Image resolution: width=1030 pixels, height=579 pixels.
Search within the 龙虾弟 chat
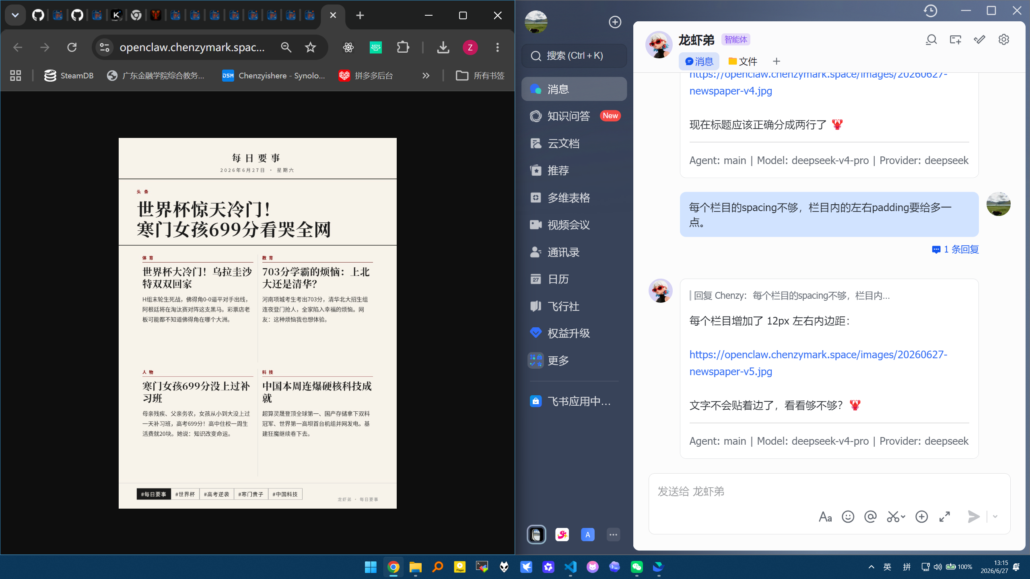931,39
